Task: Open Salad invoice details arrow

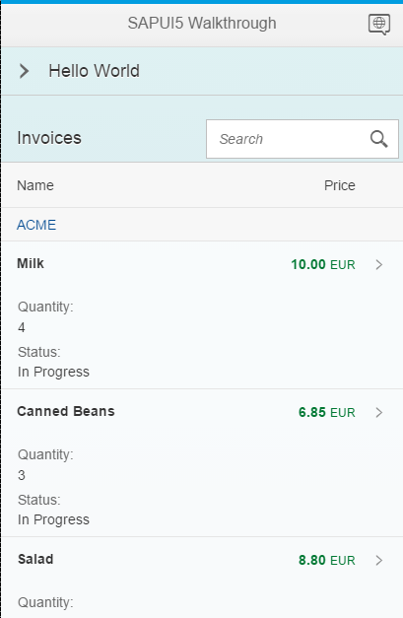Action: tap(379, 560)
